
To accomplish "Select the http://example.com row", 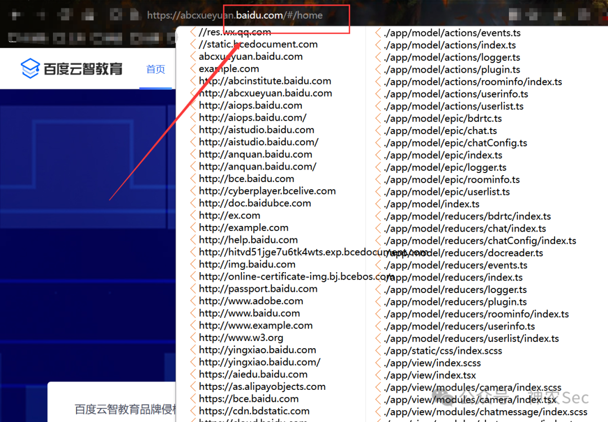I will coord(244,228).
